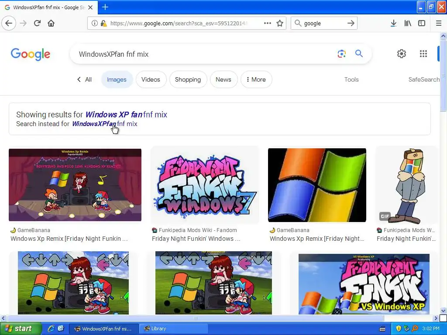Open the Google apps grid

click(423, 54)
